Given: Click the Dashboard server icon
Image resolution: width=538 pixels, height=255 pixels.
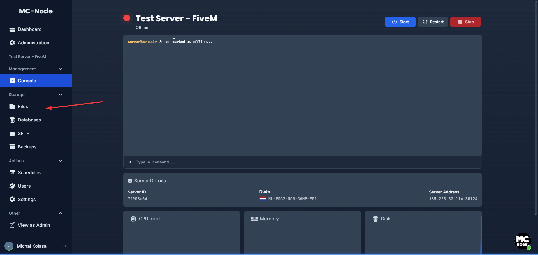Looking at the screenshot, I should [12, 29].
